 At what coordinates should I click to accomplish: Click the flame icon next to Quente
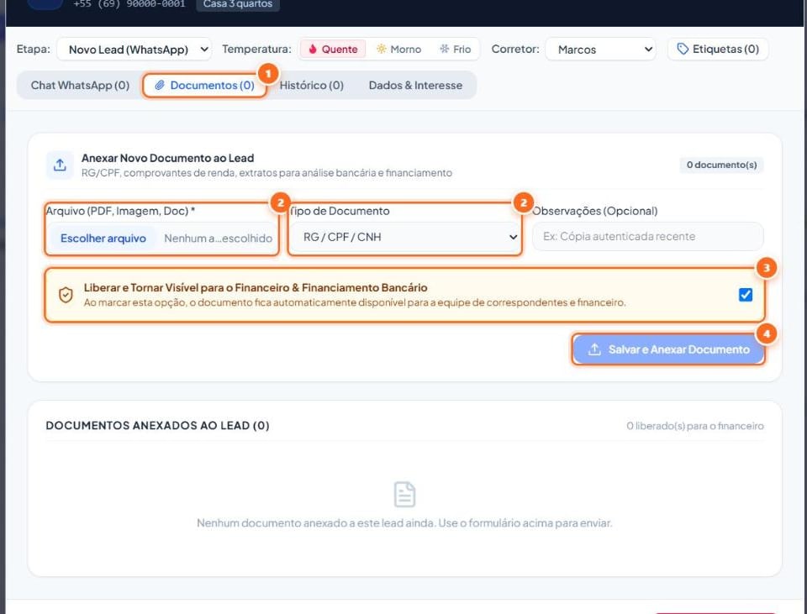[x=313, y=49]
